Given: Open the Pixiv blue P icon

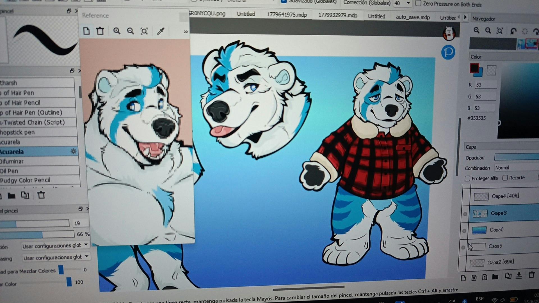Looking at the screenshot, I should point(448,52).
